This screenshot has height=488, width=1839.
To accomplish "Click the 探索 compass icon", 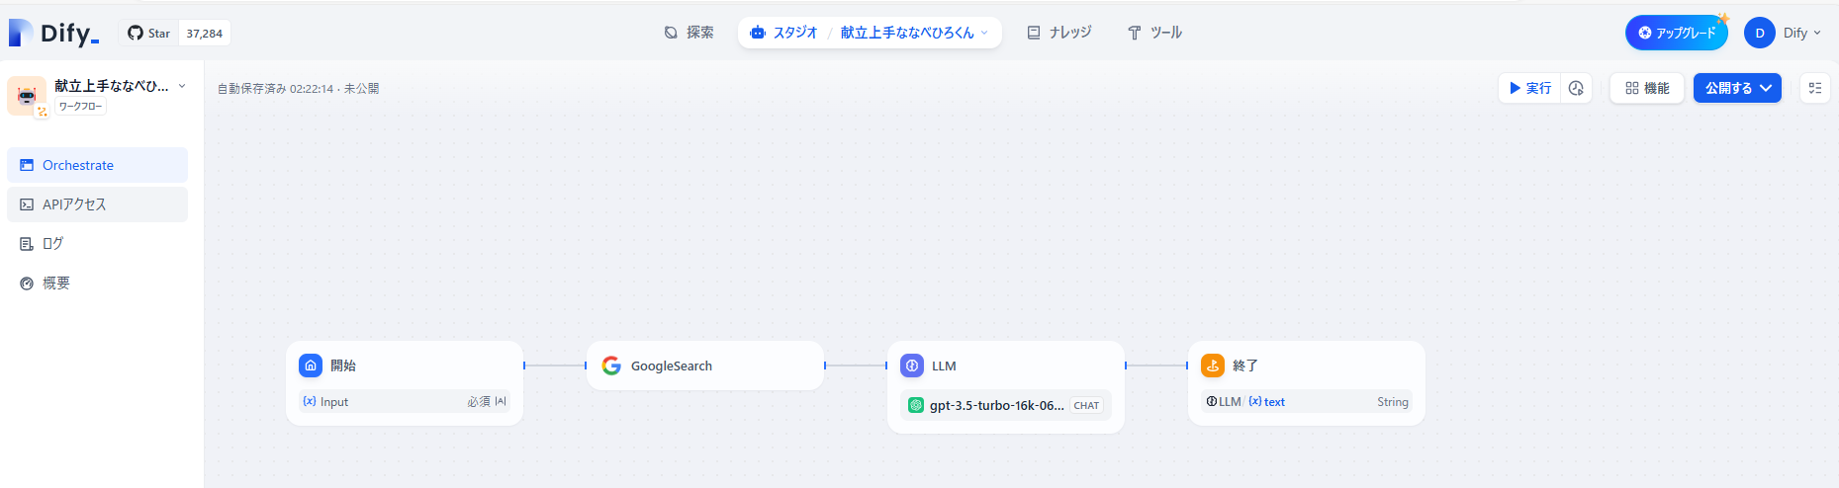I will point(671,33).
